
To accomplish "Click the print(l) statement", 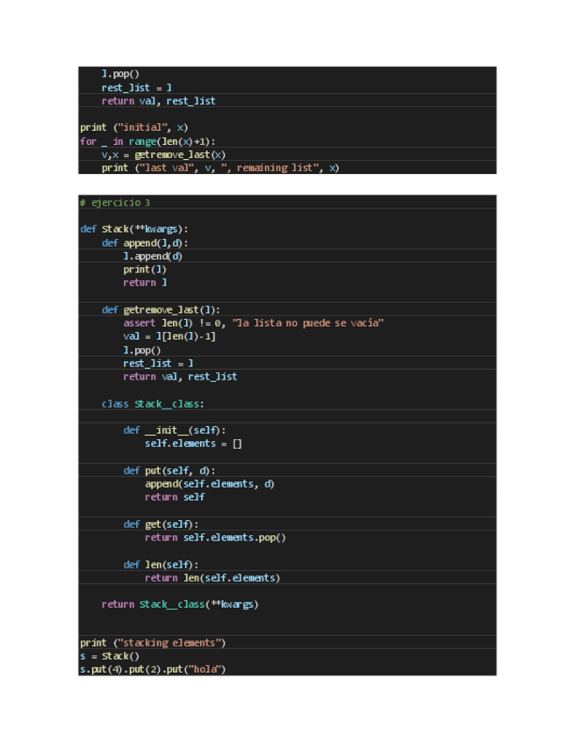I will [145, 270].
